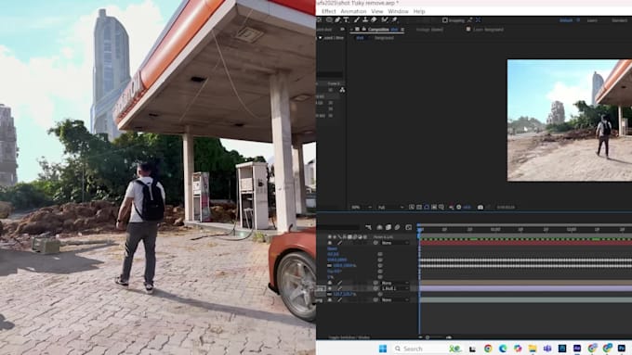The width and height of the screenshot is (632, 355).
Task: Click the take snapshot camera icon
Action: coord(481,207)
